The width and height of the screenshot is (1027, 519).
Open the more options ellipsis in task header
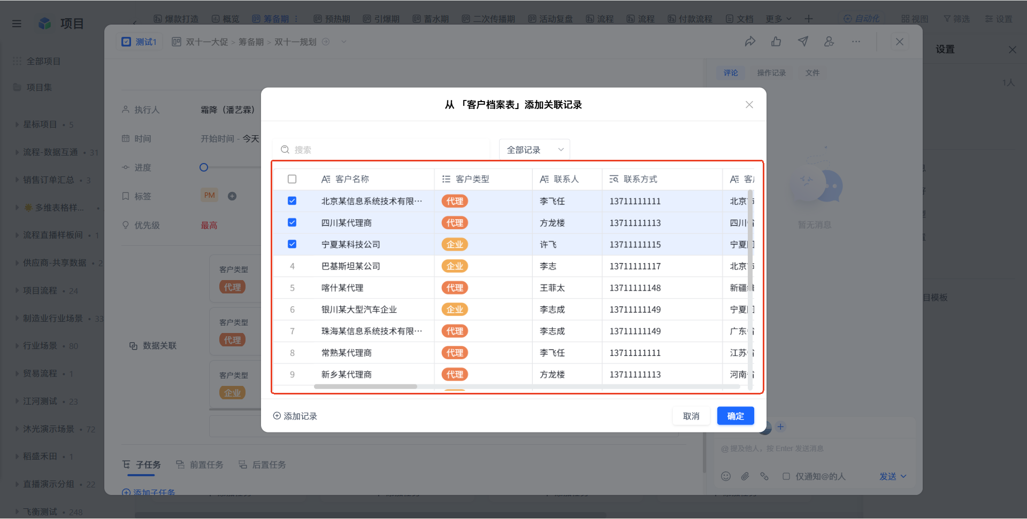[x=856, y=42]
